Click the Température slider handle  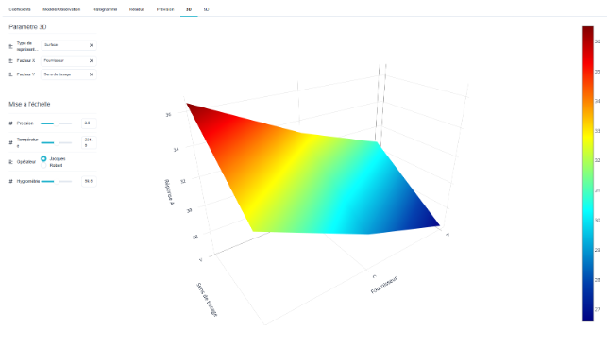[57, 143]
